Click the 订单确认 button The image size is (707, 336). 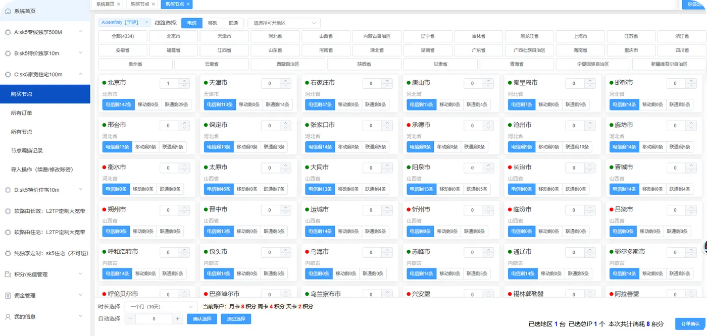click(690, 323)
